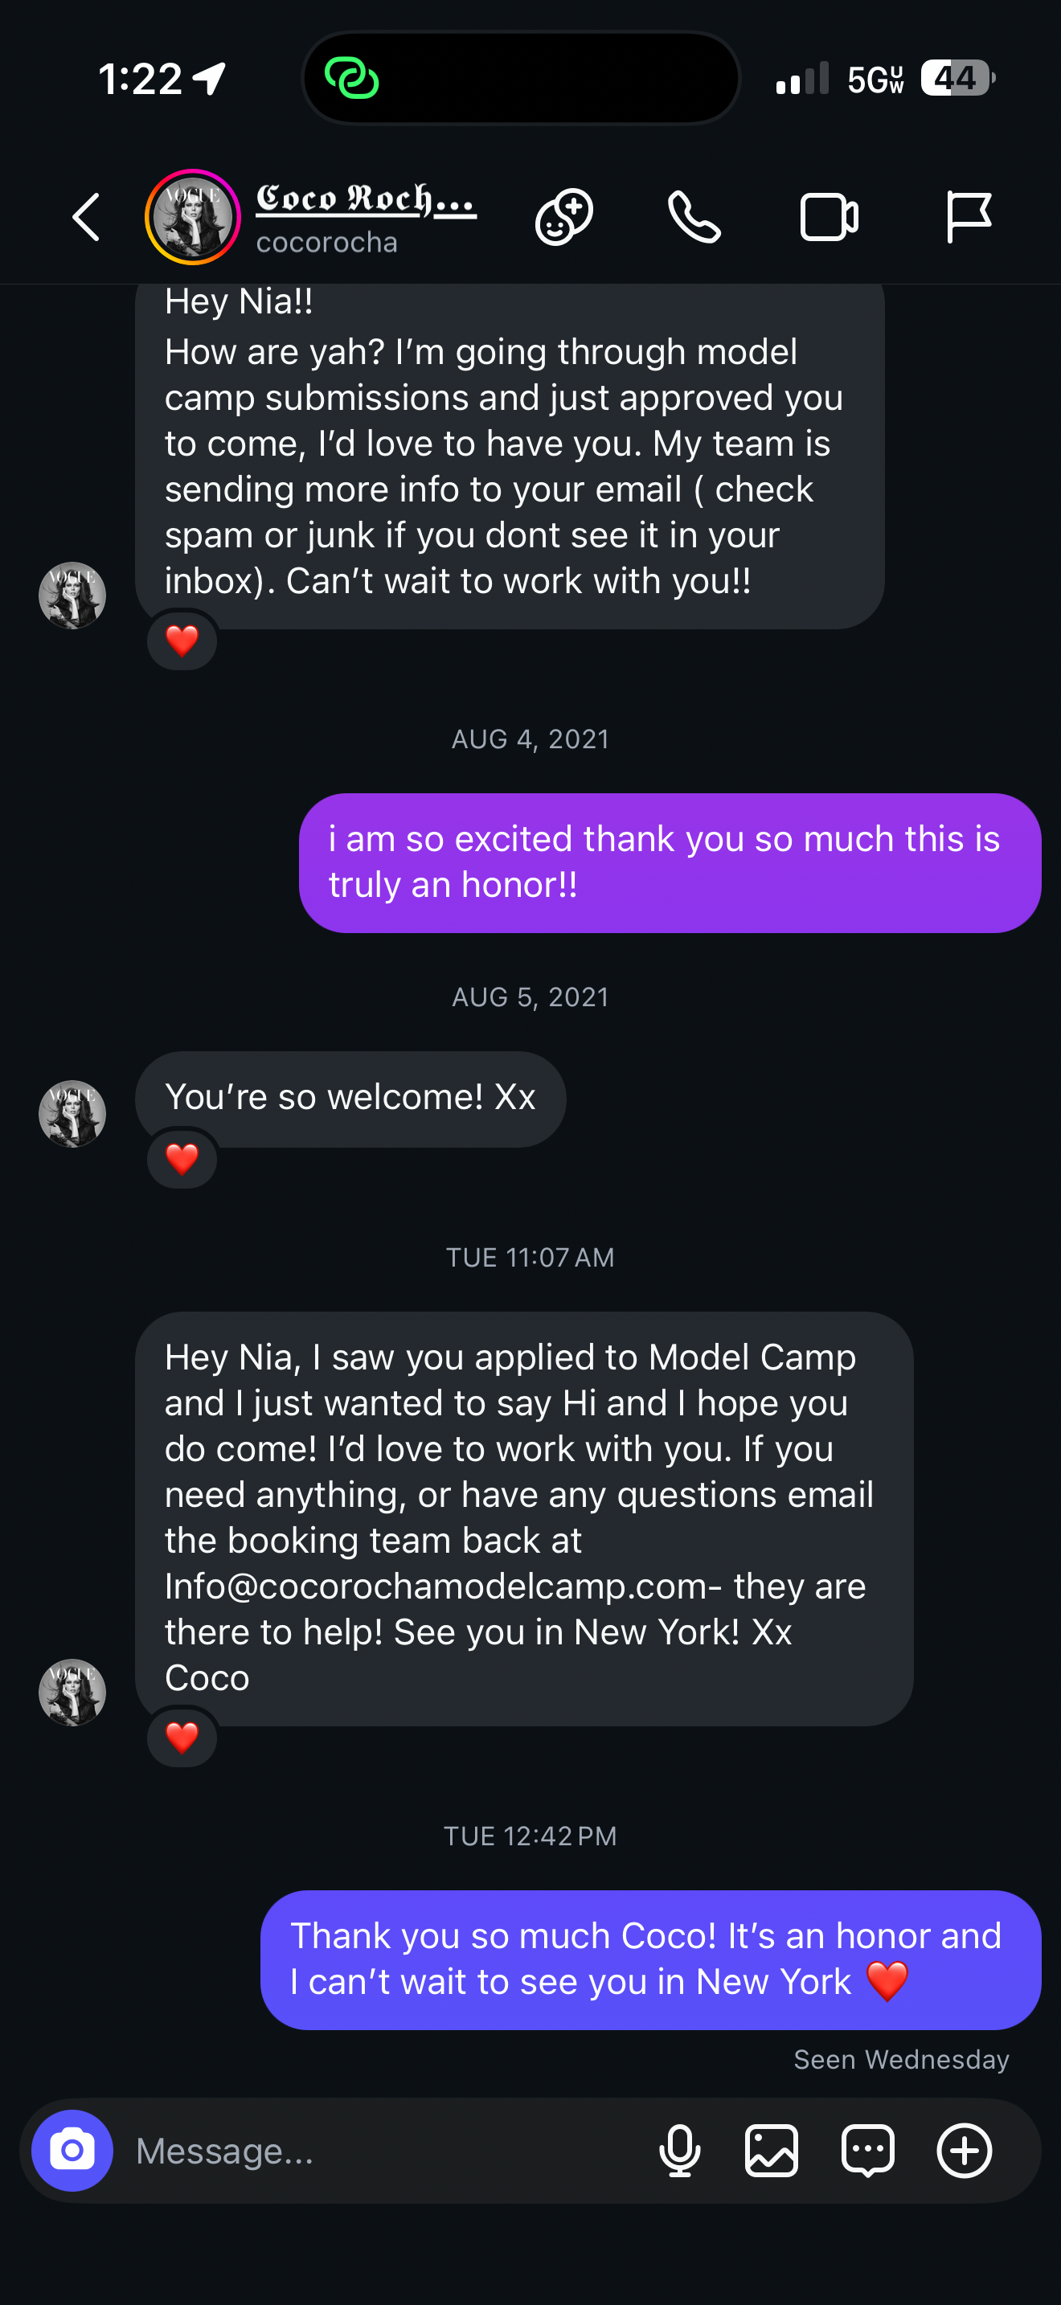The image size is (1061, 2305).
Task: Tap heart reaction on "You're so welcome" message
Action: click(182, 1160)
